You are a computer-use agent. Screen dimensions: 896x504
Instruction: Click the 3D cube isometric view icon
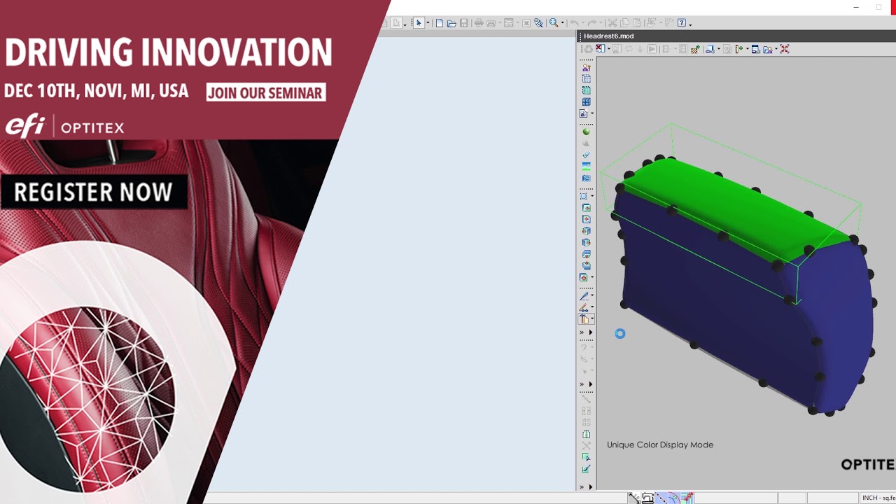[587, 230]
